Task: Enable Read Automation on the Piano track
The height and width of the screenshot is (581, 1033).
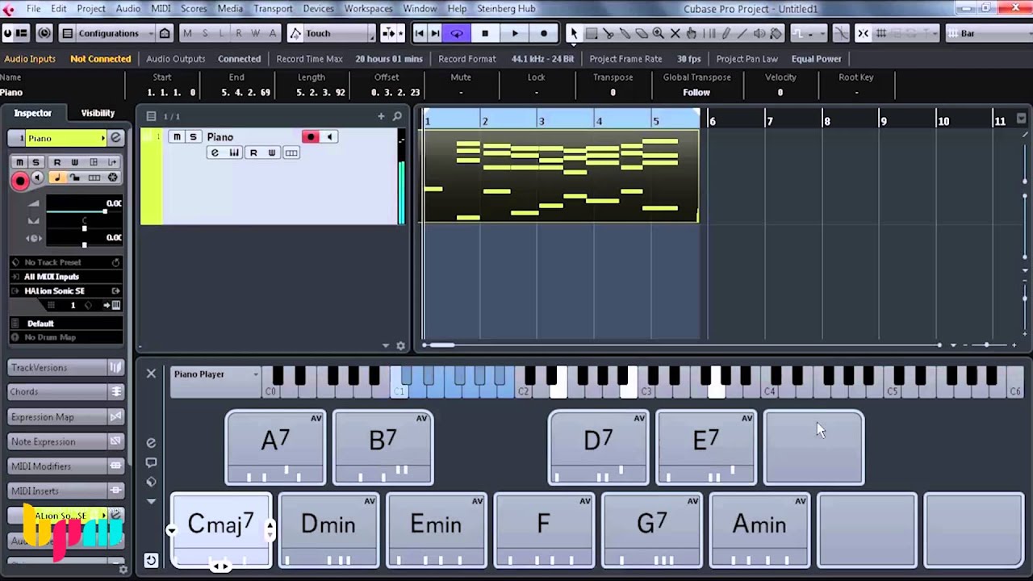Action: click(253, 153)
